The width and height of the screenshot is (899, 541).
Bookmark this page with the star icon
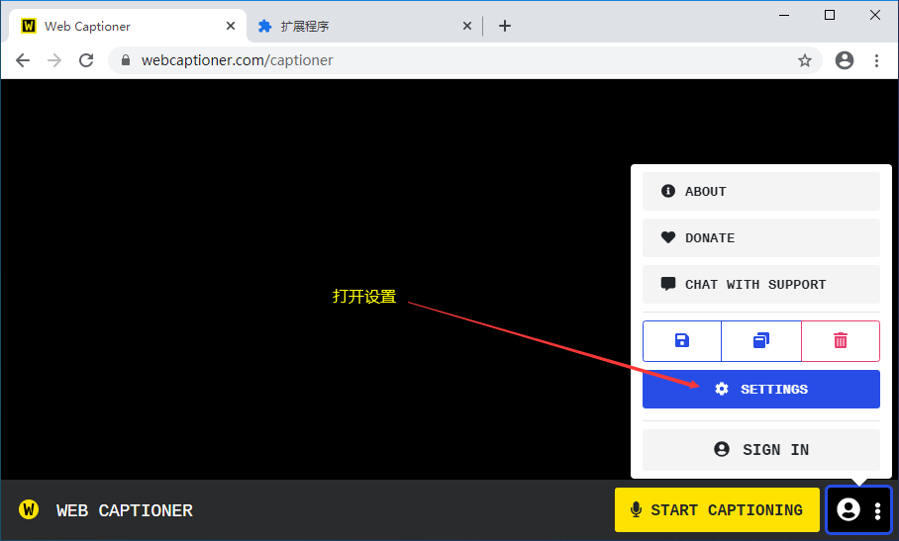click(x=805, y=60)
